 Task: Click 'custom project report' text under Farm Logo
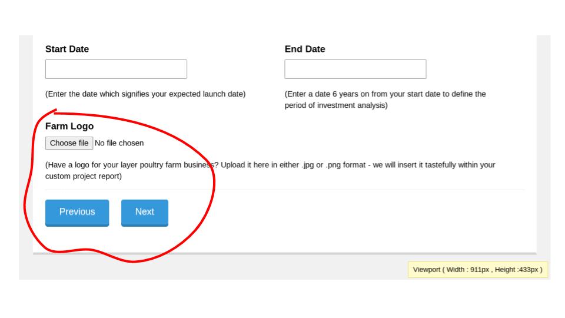click(84, 176)
